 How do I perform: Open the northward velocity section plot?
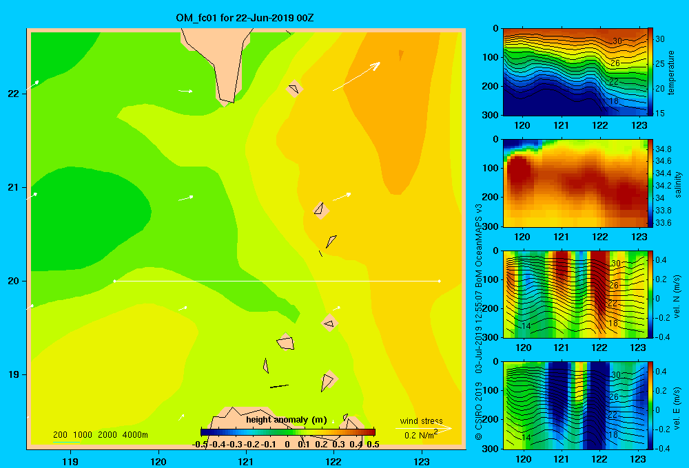point(575,294)
